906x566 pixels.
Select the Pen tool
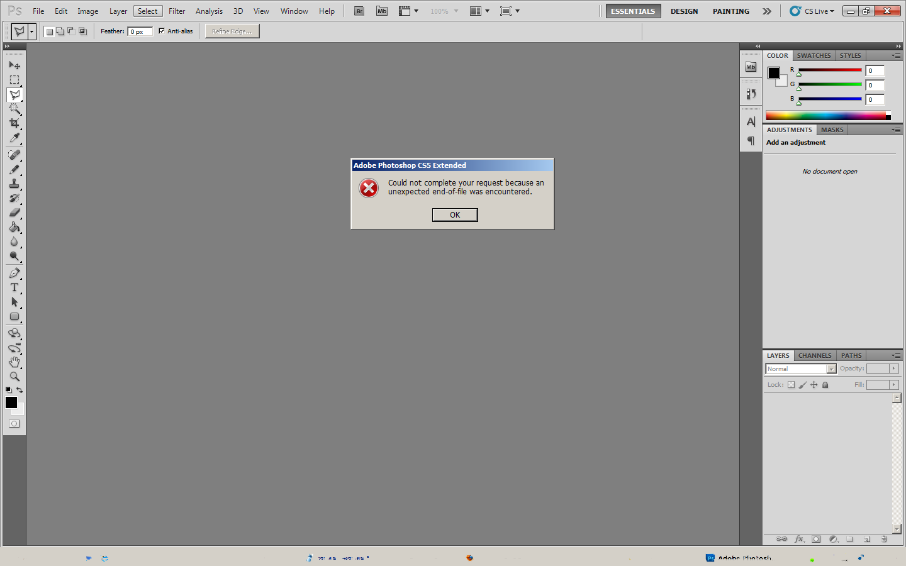(x=14, y=273)
